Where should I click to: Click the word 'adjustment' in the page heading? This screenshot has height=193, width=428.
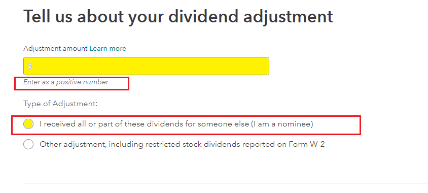[x=288, y=16]
